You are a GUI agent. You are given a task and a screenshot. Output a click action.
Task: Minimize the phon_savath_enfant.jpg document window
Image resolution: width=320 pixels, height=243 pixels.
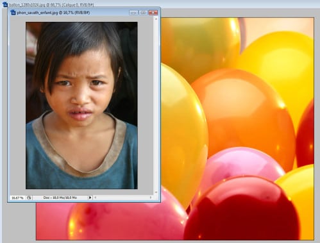(133, 13)
